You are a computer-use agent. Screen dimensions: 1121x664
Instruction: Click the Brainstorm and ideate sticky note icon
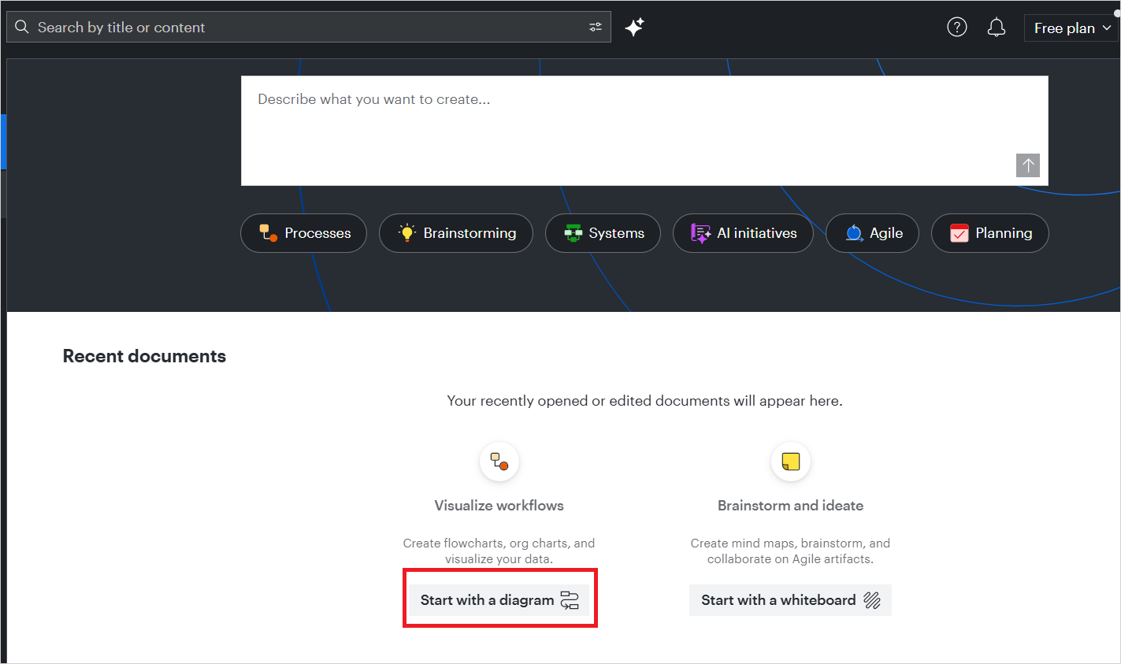point(791,461)
